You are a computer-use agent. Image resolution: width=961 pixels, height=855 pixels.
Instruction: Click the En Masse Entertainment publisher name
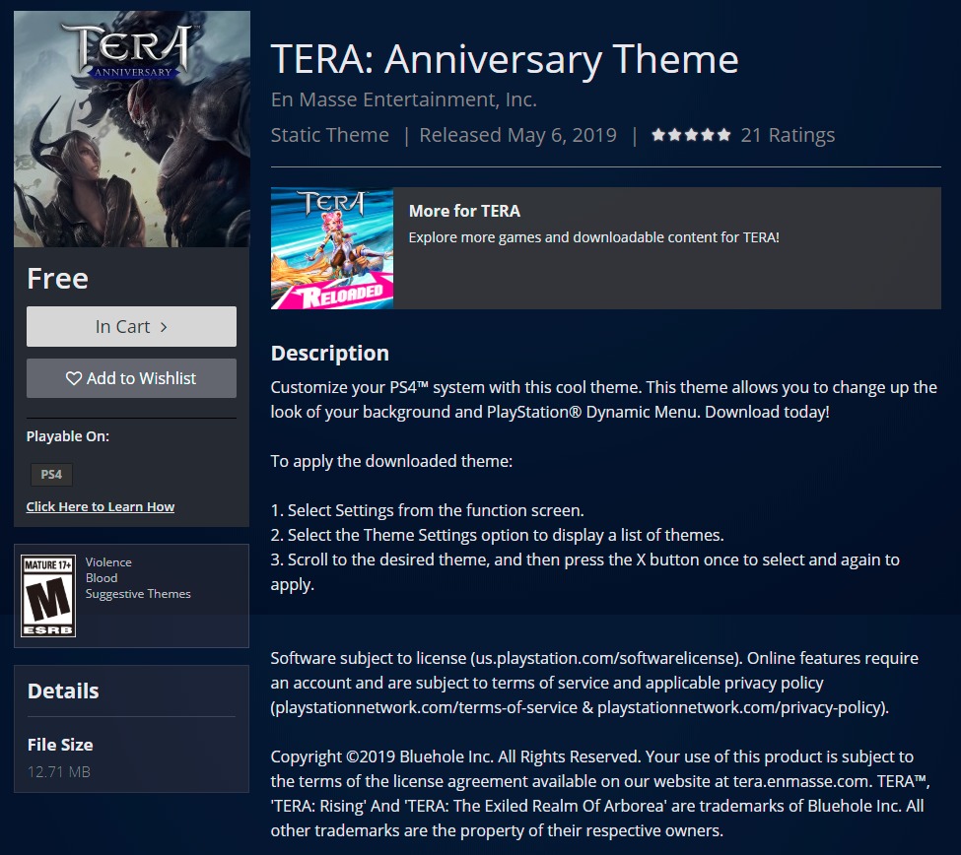(x=404, y=99)
